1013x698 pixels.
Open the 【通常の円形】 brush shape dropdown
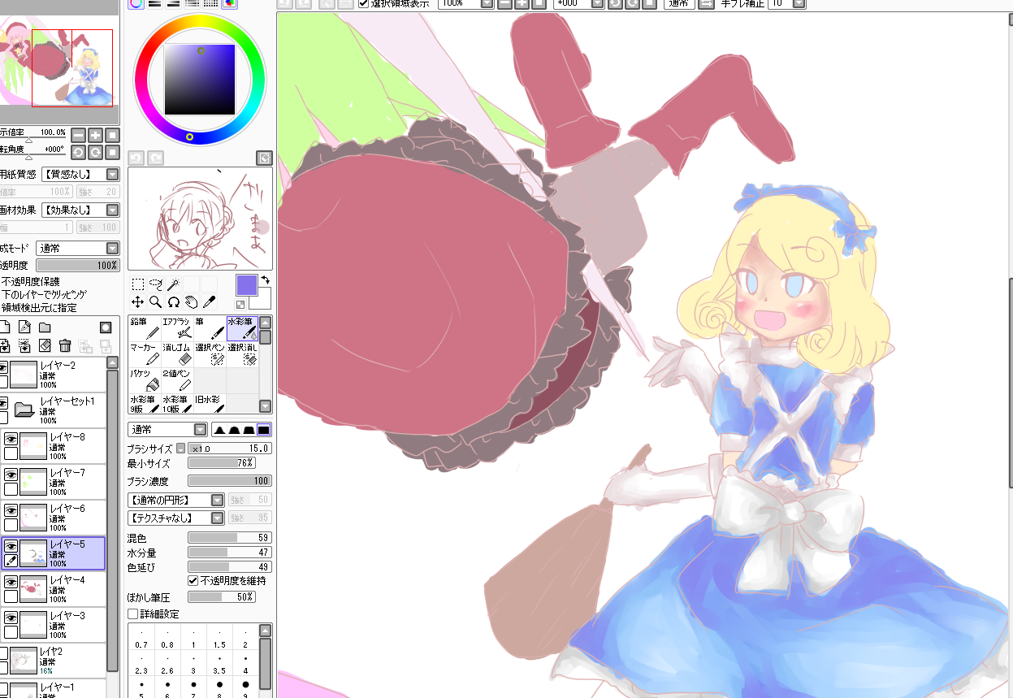coord(176,501)
